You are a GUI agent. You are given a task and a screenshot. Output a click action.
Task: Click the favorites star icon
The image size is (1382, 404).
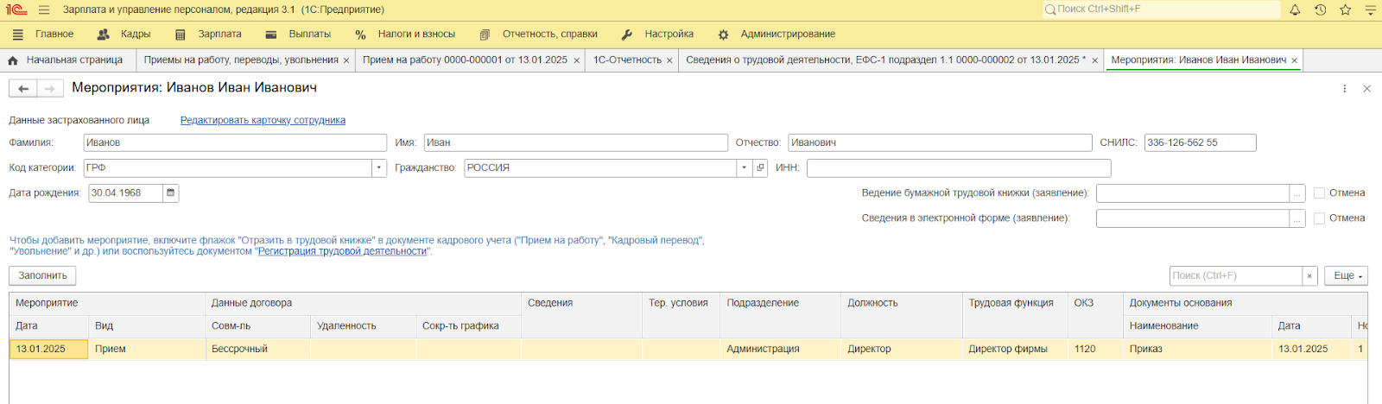1345,9
